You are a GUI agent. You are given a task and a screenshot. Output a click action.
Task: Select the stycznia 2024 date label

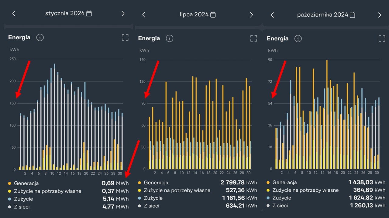coord(65,14)
